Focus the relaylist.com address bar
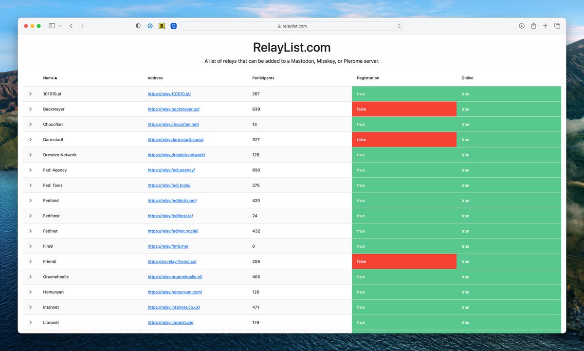The image size is (584, 351). (292, 26)
